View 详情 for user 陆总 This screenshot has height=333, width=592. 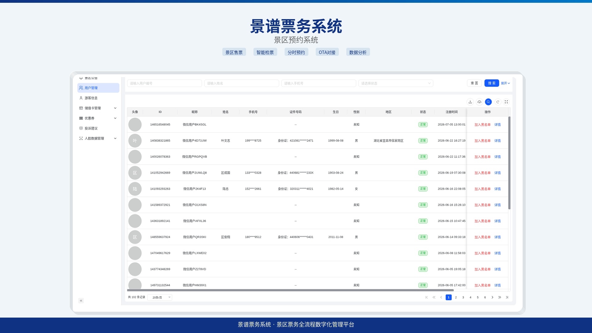click(498, 189)
